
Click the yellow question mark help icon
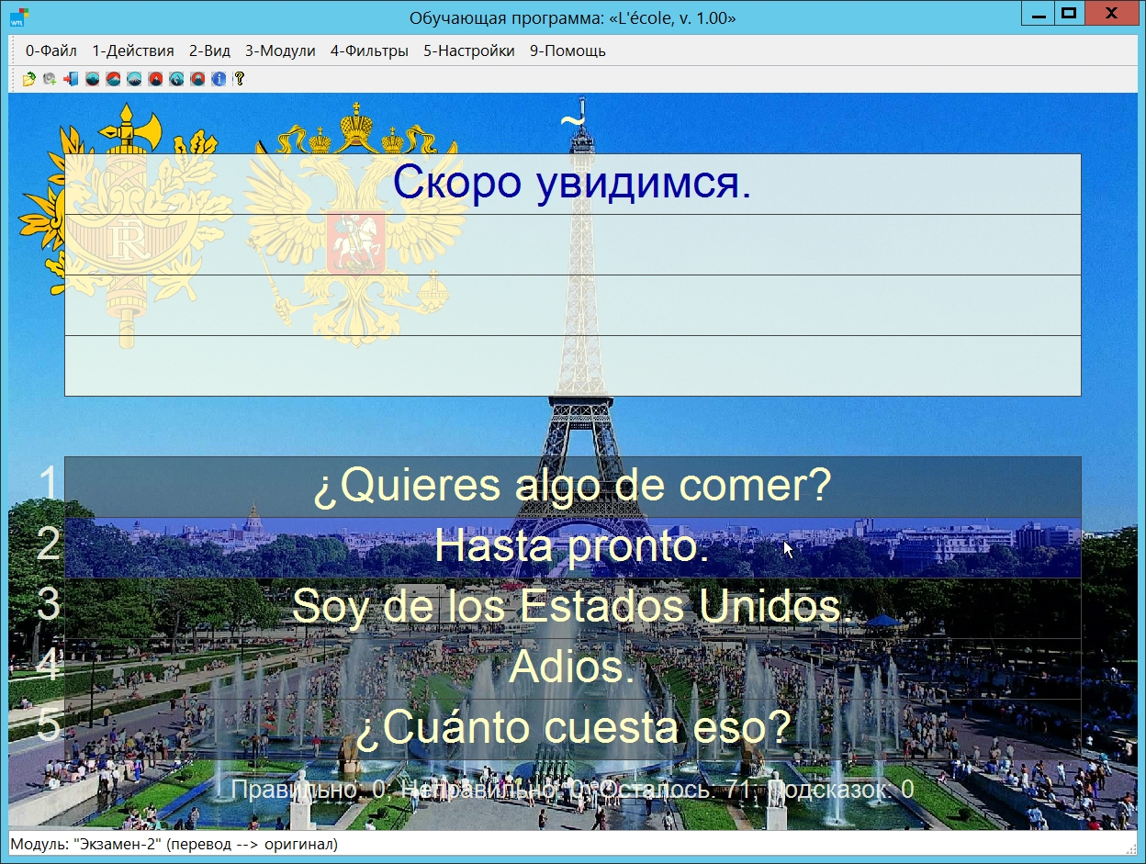tap(240, 79)
